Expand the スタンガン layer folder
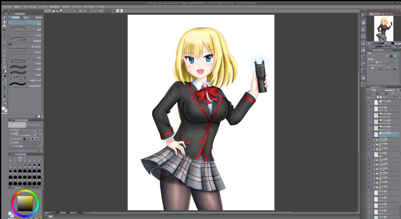 point(374,140)
